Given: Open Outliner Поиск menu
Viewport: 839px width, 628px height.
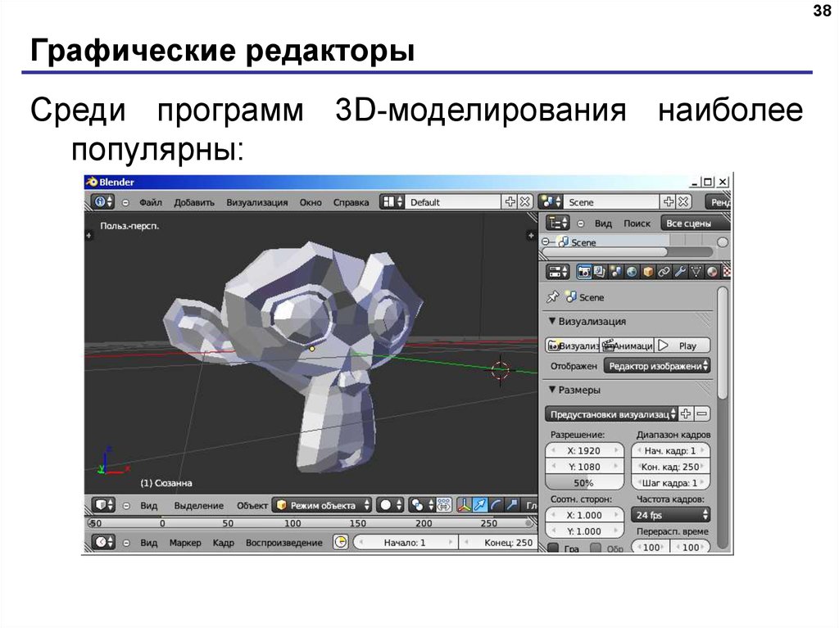Looking at the screenshot, I should pos(637,223).
